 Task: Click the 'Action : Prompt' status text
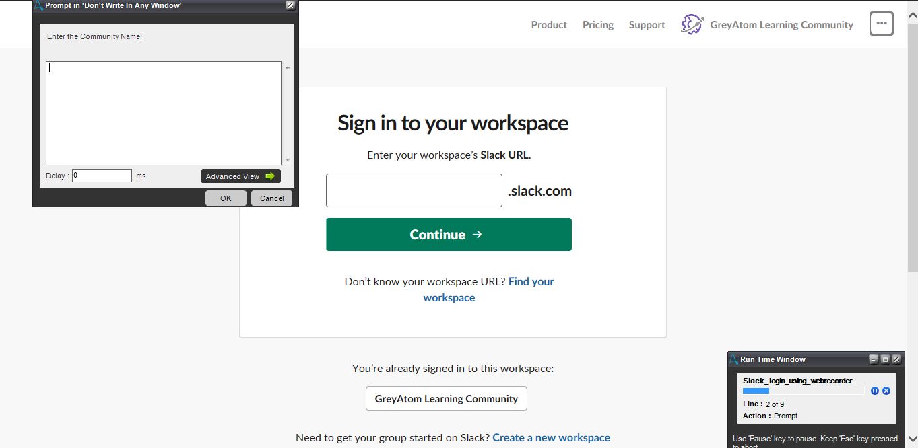pos(770,416)
